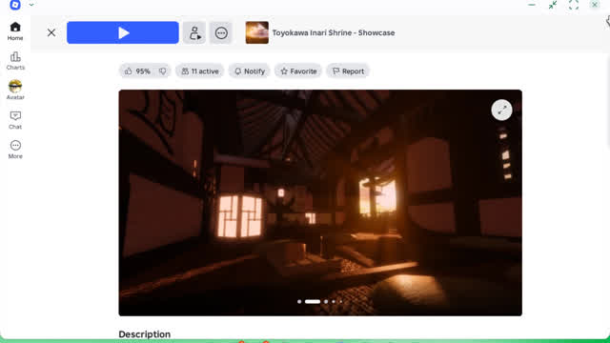Image resolution: width=610 pixels, height=343 pixels.
Task: Click the Roblox logo icon at top-left
Action: (15, 5)
